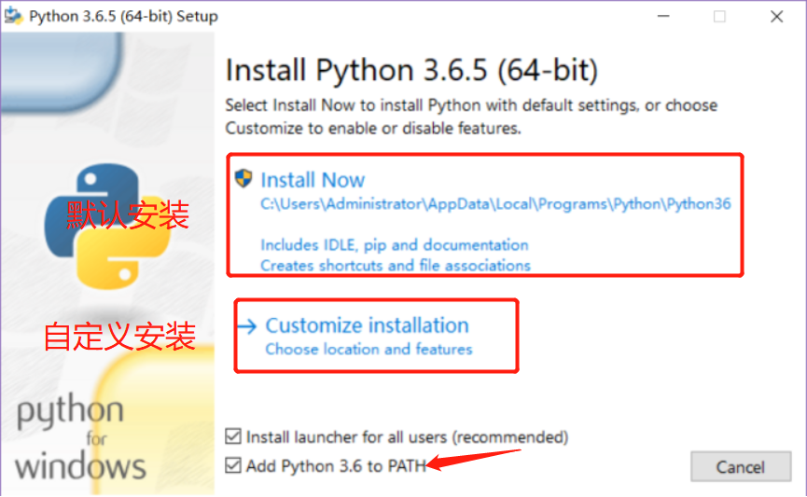
Task: Click 'Choose location and features' subtitle
Action: pyautogui.click(x=369, y=350)
